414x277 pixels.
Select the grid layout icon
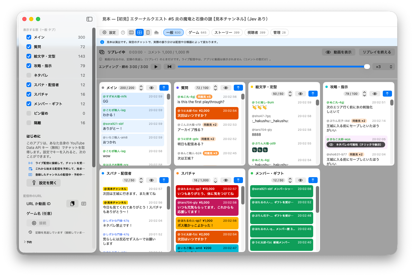pos(139,32)
